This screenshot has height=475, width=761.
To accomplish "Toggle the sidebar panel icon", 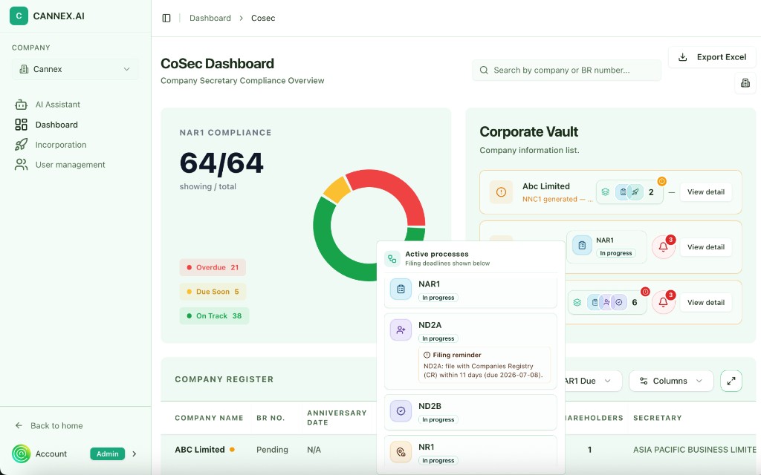I will click(166, 18).
